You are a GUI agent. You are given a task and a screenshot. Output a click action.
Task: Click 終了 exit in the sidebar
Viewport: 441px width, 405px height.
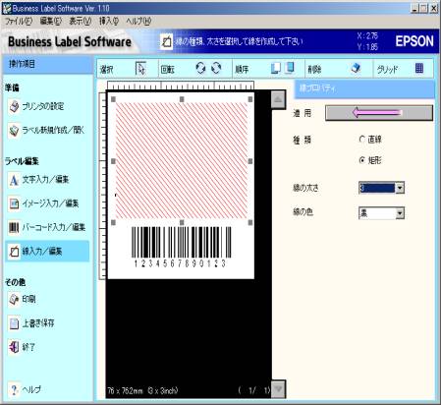click(22, 347)
